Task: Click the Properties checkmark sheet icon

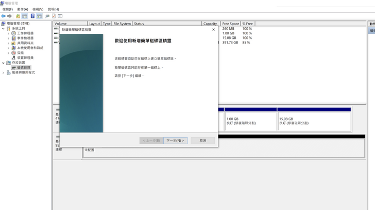Action: click(x=54, y=16)
